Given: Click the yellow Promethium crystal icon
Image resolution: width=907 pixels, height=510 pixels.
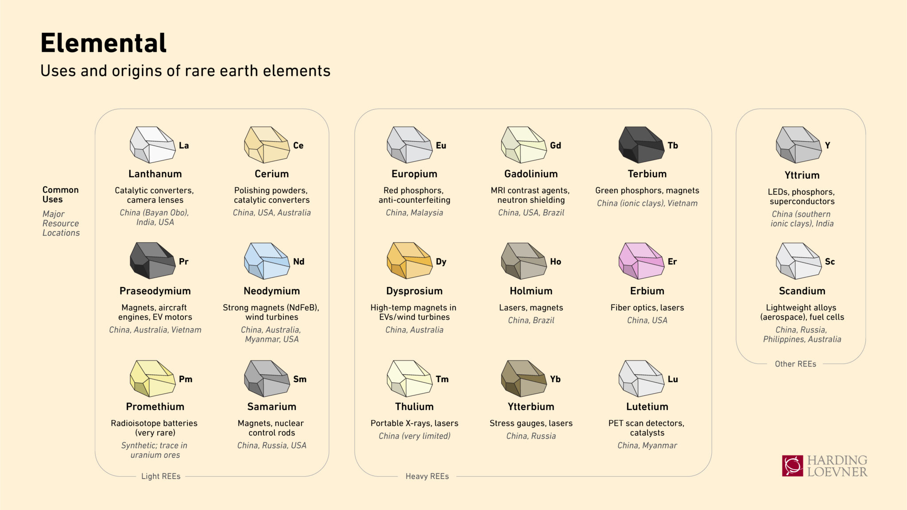Looking at the screenshot, I should coord(153,378).
